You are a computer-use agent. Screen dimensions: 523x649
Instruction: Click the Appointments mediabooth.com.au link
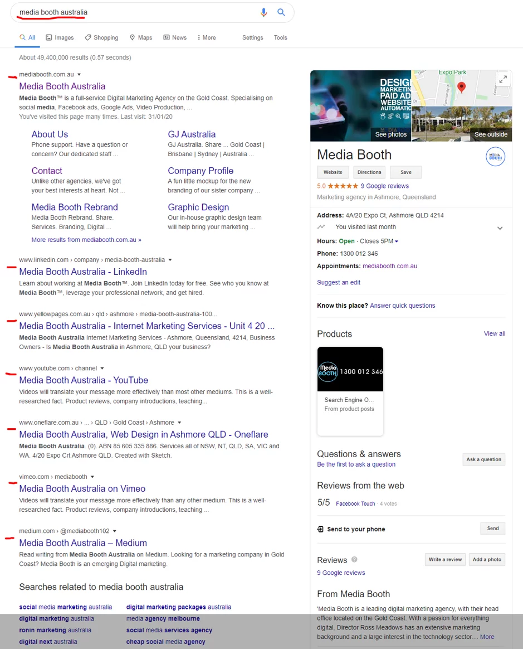[x=390, y=266]
